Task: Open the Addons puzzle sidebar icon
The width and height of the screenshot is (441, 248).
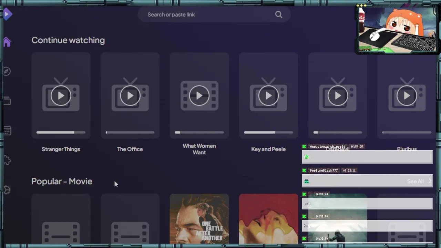Action: [x=7, y=160]
